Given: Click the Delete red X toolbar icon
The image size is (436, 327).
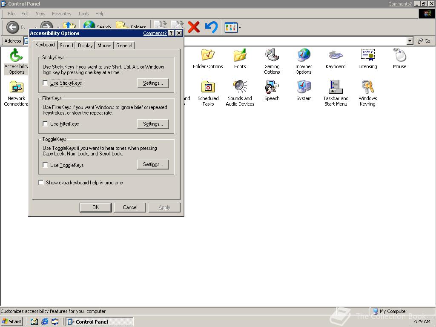Looking at the screenshot, I should tap(194, 27).
